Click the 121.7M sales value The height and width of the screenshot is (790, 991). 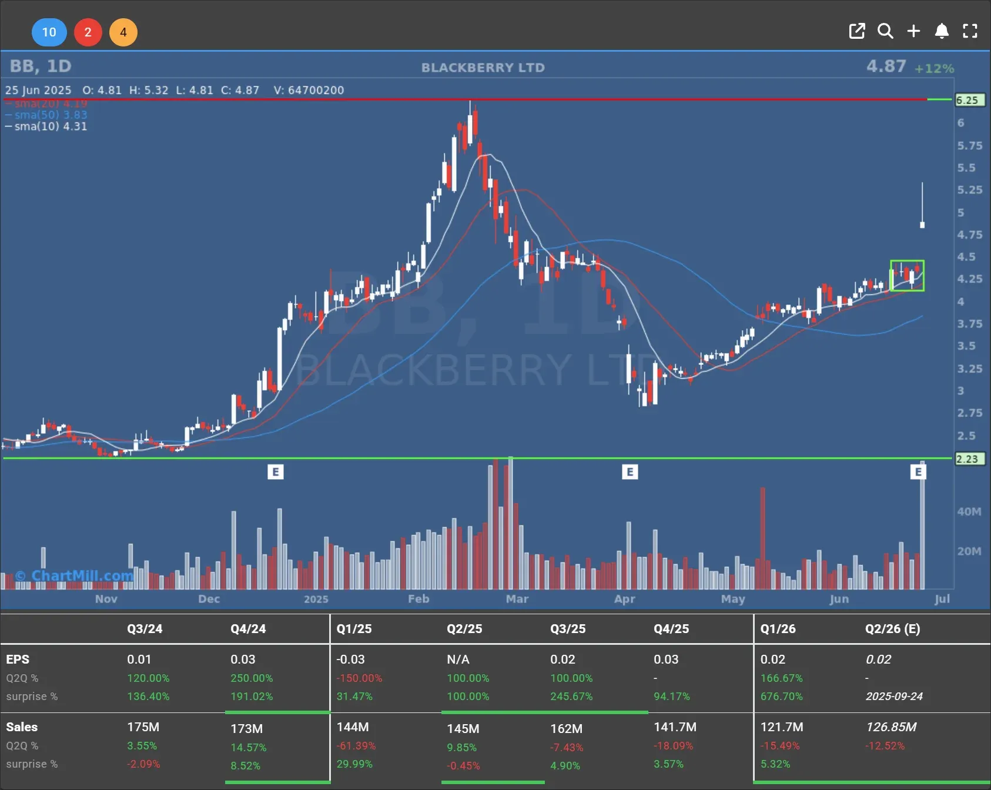[x=782, y=727]
